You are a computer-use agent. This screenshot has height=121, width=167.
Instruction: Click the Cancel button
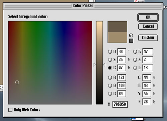pyautogui.click(x=148, y=27)
